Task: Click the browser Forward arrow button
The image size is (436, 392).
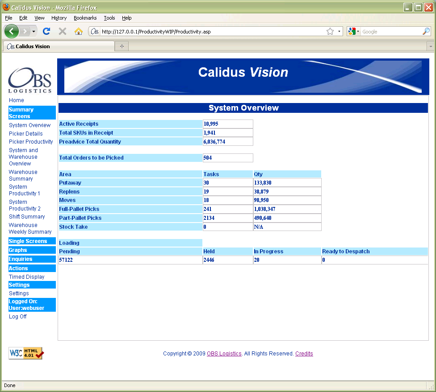Action: 25,31
